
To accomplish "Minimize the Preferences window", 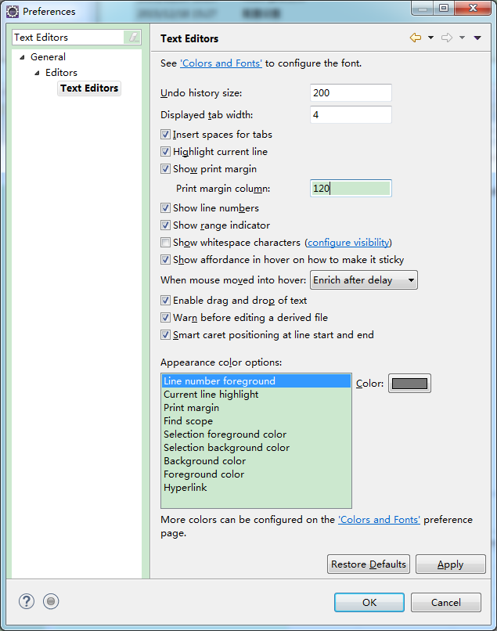I will coord(423,9).
